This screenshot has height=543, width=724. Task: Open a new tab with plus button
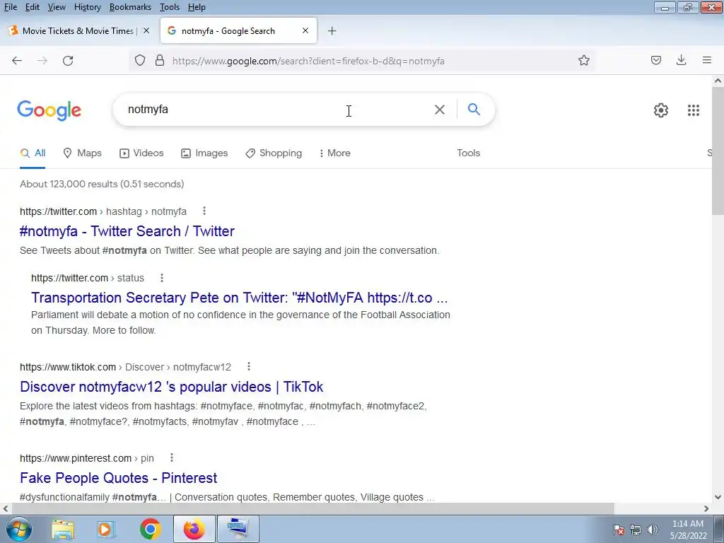click(332, 31)
